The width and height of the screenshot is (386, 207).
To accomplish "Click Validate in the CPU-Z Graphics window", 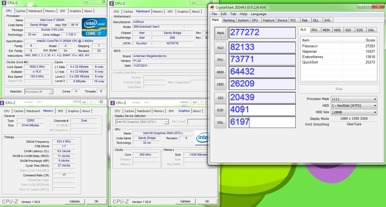I will [x=185, y=201].
